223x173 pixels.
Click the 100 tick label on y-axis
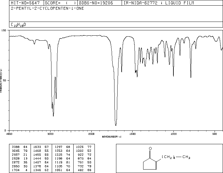4,30
